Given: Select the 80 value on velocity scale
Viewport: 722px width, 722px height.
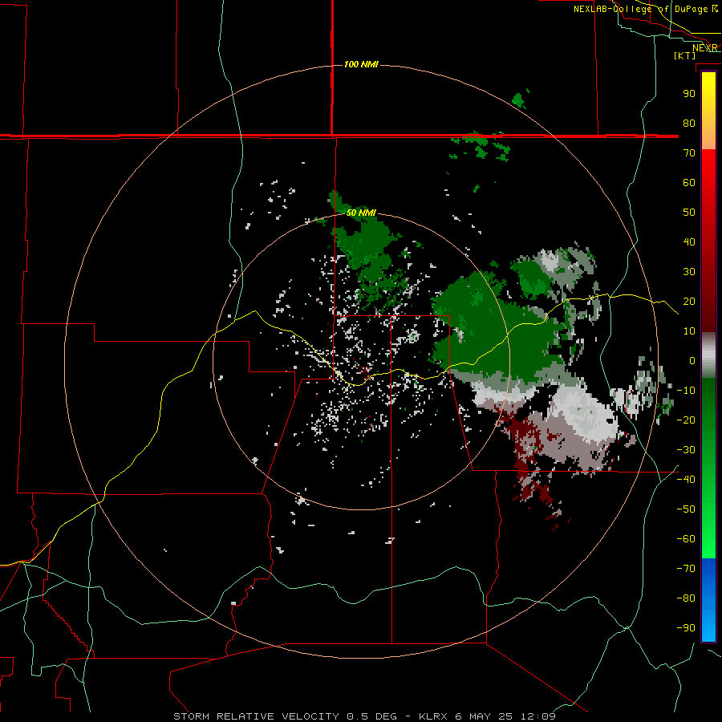Looking at the screenshot, I should [689, 123].
